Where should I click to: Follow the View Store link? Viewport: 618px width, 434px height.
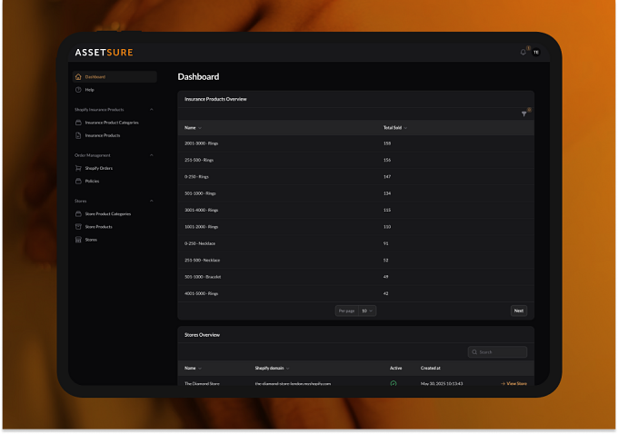(x=513, y=383)
